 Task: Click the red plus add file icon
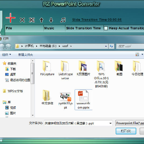click(x=10, y=18)
